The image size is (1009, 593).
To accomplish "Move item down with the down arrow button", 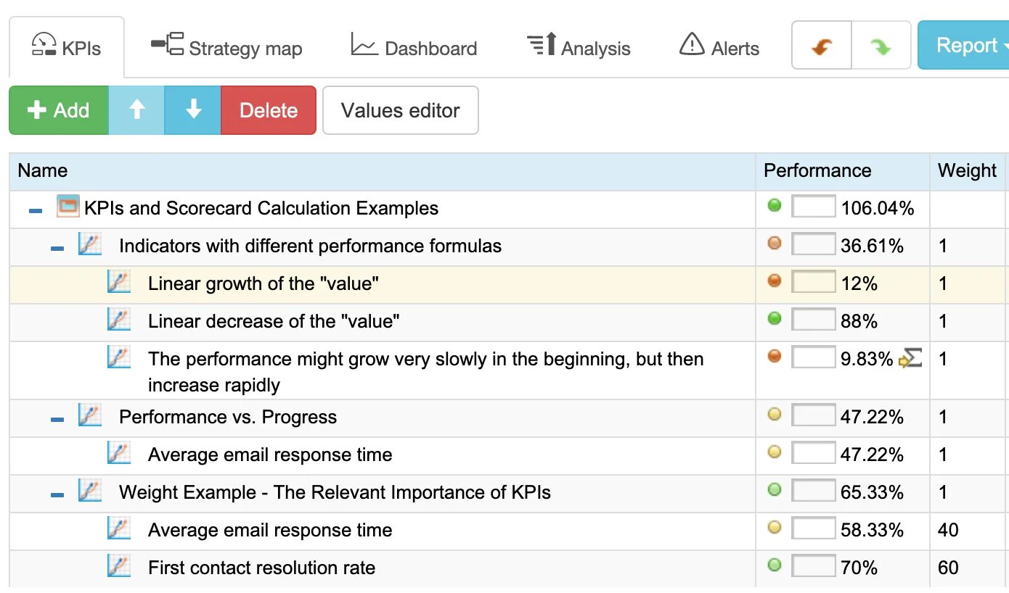I will pos(192,110).
